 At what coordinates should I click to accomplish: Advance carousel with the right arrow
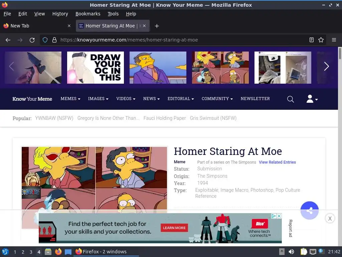coord(326,67)
